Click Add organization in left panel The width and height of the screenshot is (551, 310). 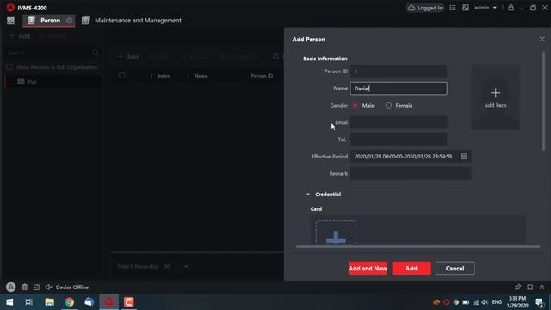coord(21,36)
